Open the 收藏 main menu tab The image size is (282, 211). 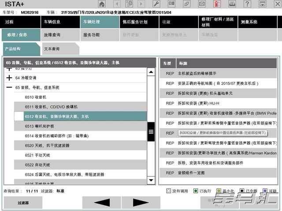[x=178, y=22]
